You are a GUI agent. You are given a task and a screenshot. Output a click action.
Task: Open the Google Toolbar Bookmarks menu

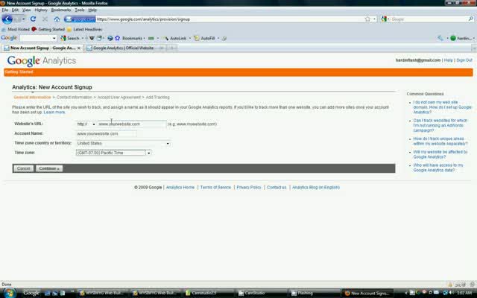click(x=133, y=38)
